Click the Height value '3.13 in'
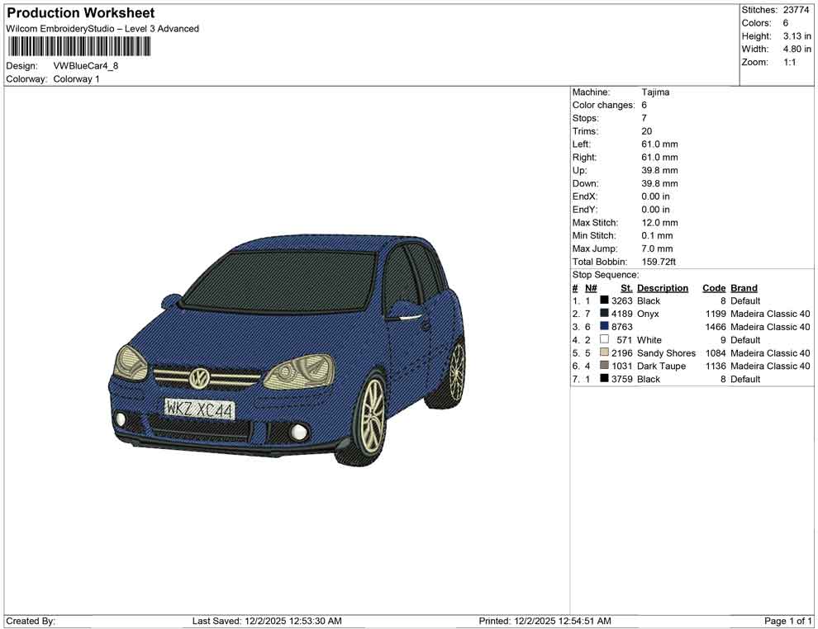This screenshot has width=818, height=629. coord(797,36)
